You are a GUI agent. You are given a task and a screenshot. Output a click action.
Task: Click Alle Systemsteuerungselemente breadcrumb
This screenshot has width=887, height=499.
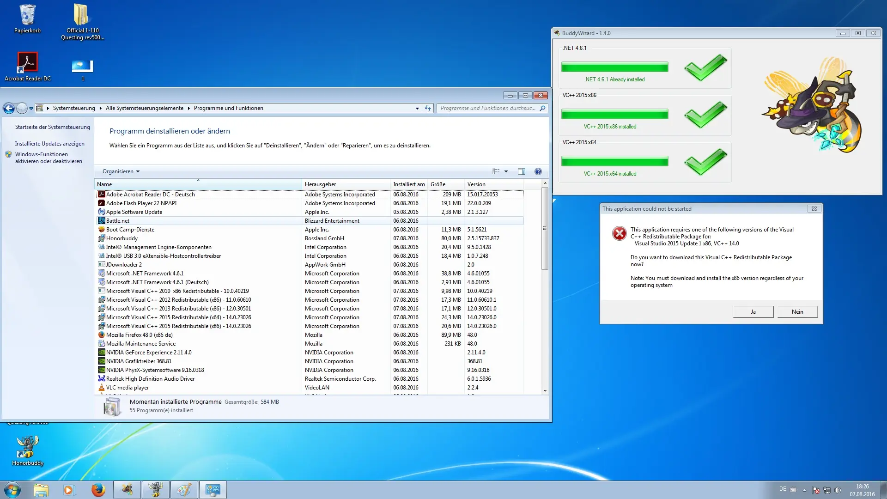tap(145, 108)
